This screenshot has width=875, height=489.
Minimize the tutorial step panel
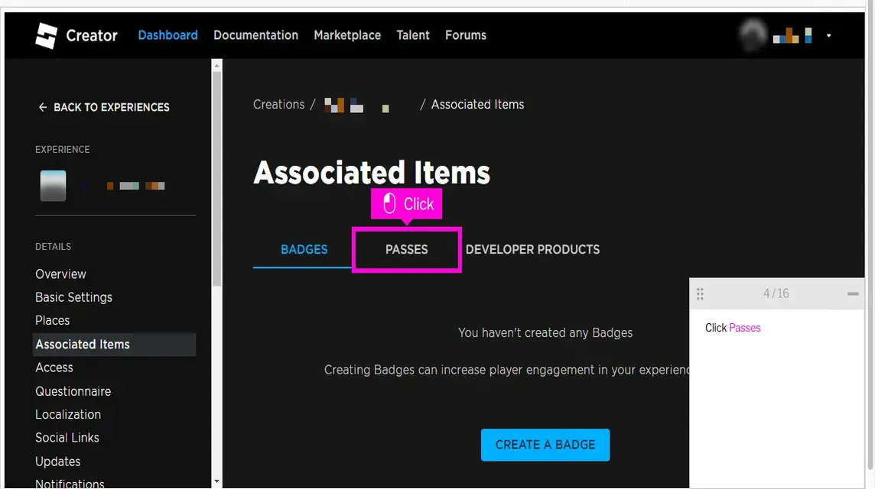[x=852, y=293]
